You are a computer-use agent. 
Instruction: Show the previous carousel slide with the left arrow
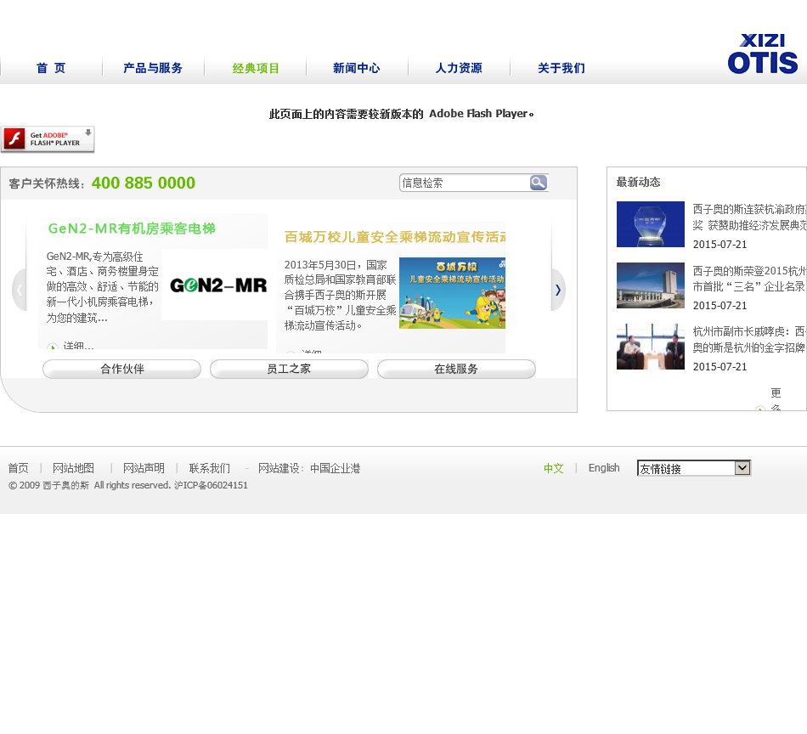(19, 290)
